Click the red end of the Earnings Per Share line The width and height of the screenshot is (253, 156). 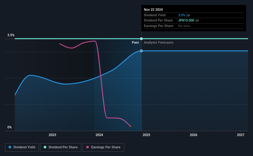click(x=130, y=126)
